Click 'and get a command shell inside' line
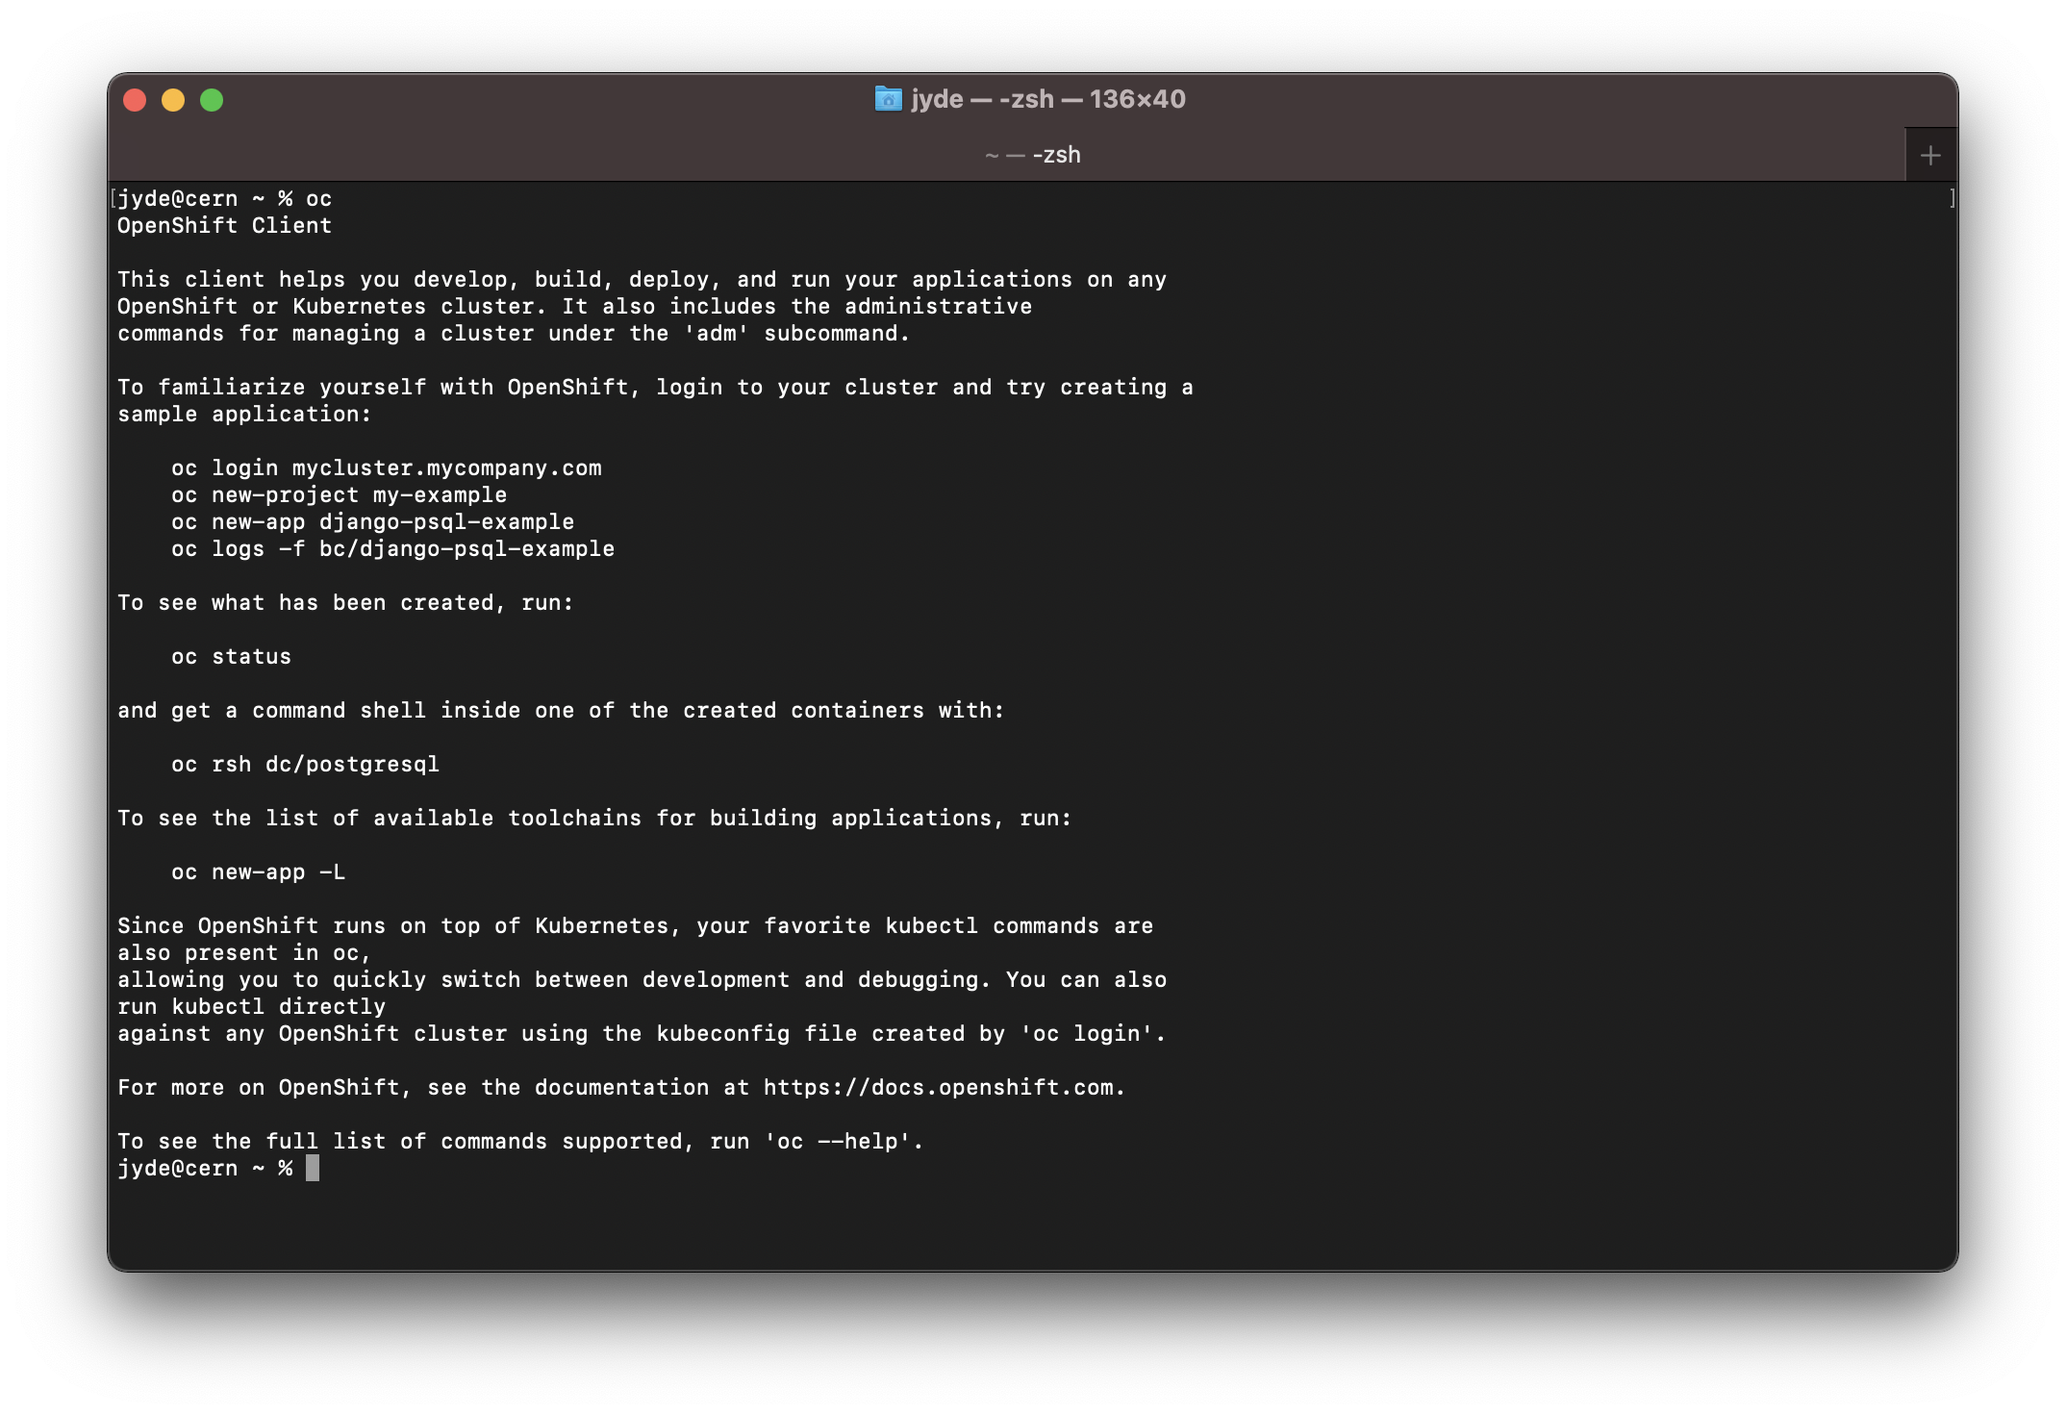Screen dimensions: 2066x1414 (x=562, y=711)
